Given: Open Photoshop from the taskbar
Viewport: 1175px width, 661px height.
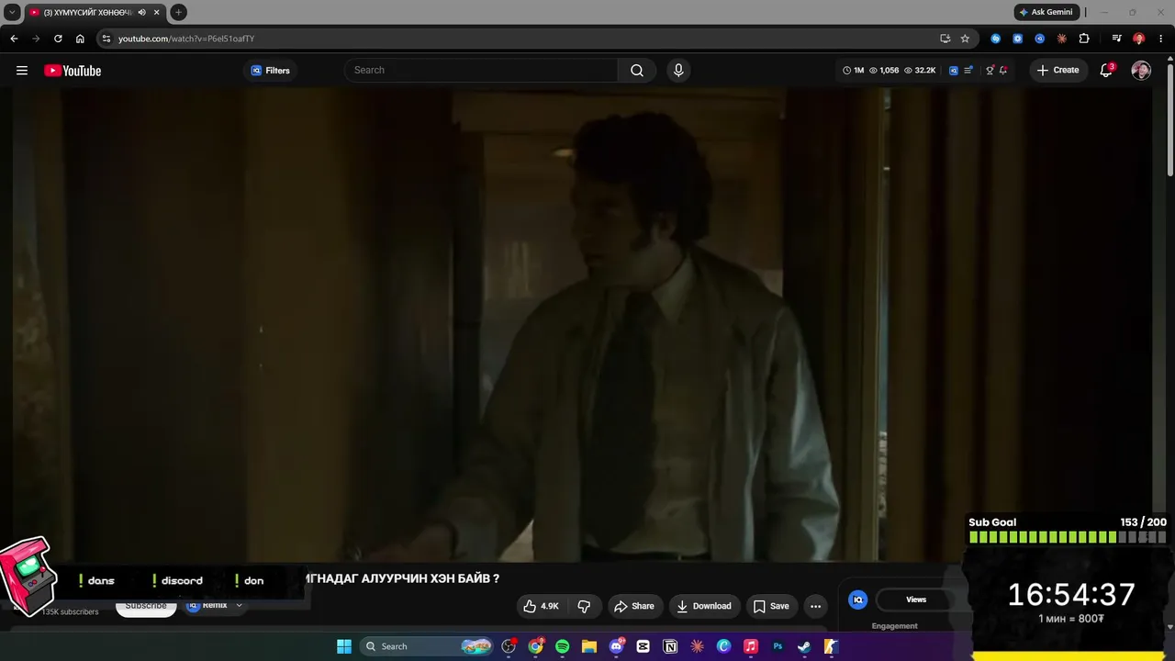Looking at the screenshot, I should pos(778,646).
